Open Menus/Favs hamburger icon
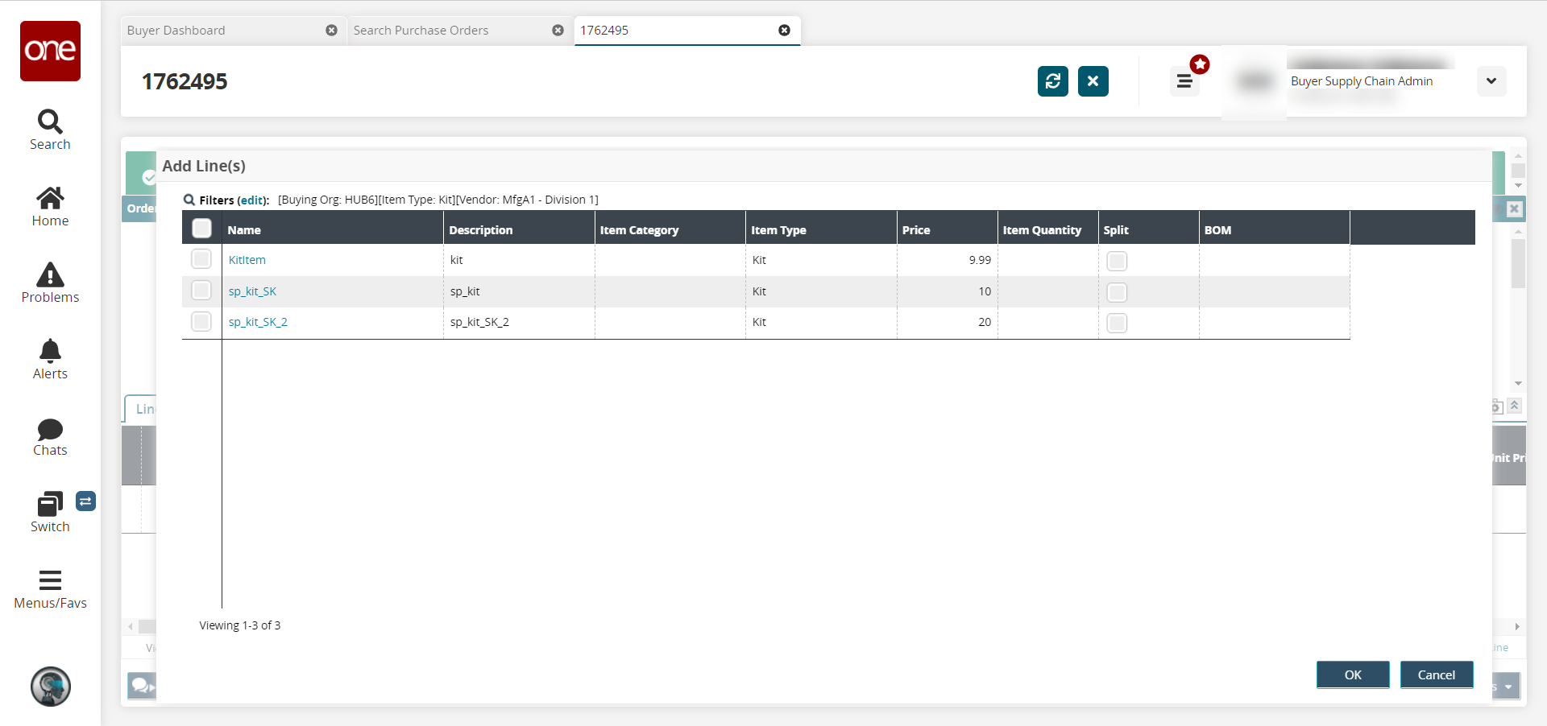1547x726 pixels. click(x=50, y=580)
